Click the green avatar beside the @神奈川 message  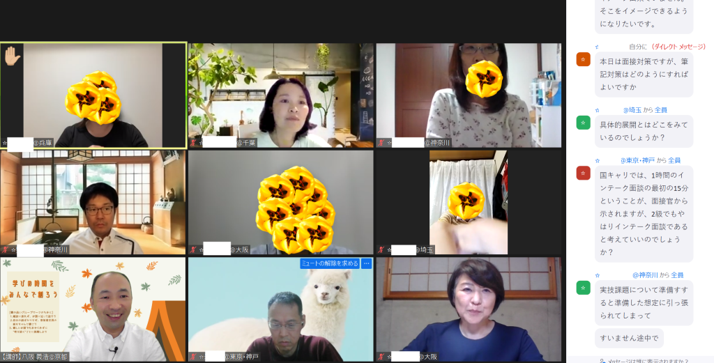click(x=584, y=288)
